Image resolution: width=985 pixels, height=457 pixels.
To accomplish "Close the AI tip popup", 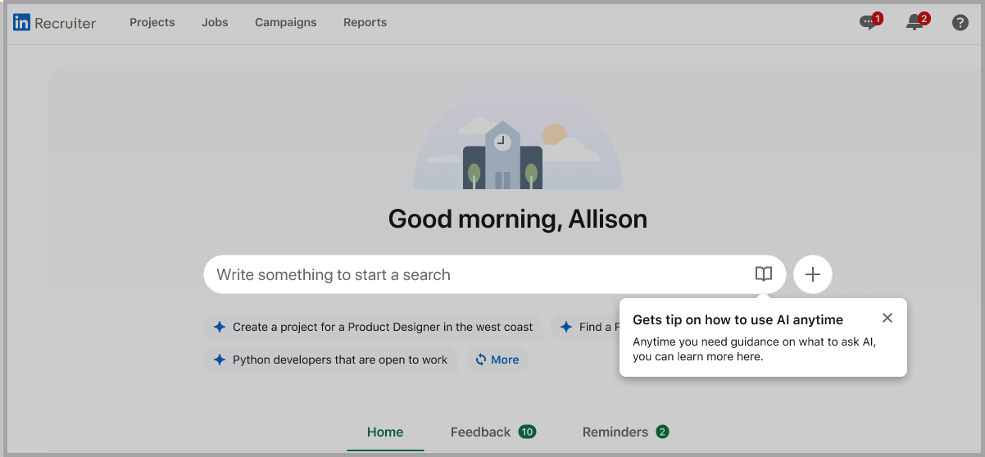I will pyautogui.click(x=887, y=318).
